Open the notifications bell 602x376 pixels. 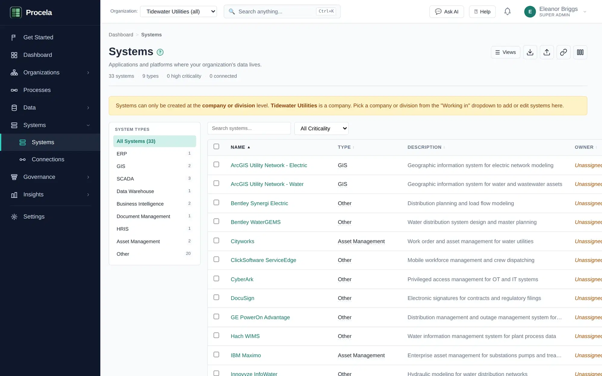coord(507,11)
